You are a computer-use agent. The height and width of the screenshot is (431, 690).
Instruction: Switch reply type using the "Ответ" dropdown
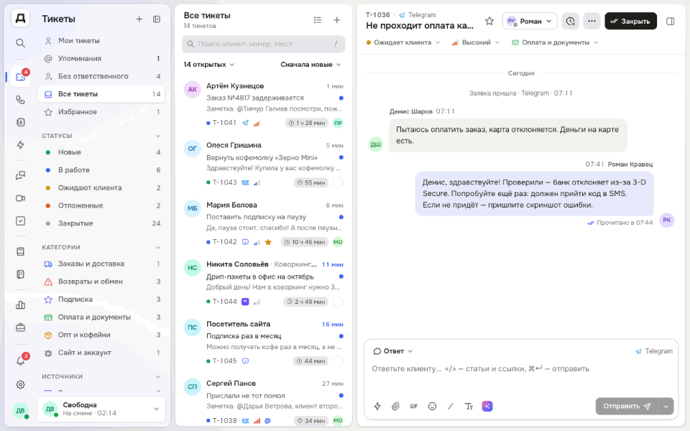393,351
